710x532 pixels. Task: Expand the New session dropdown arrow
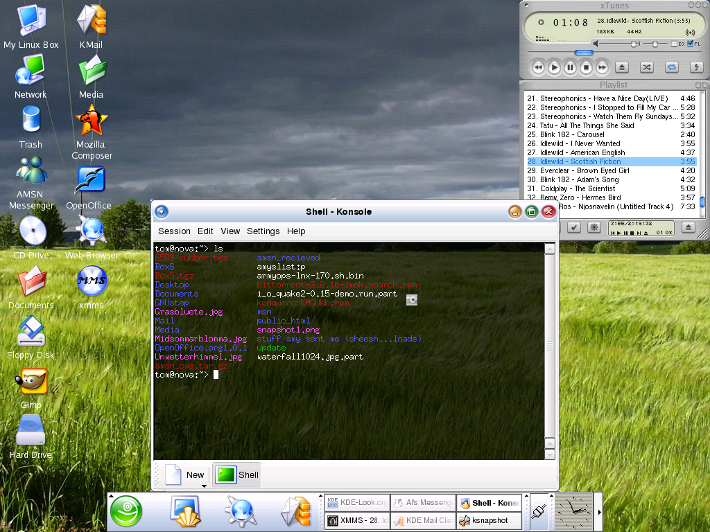pyautogui.click(x=204, y=486)
